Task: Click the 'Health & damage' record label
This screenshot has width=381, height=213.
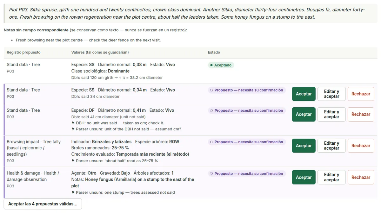Action: tap(33, 176)
